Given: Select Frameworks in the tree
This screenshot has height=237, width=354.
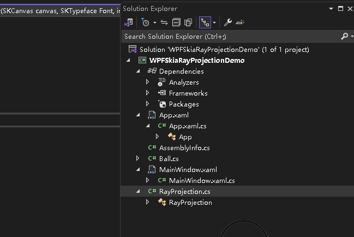Looking at the screenshot, I should 188,93.
